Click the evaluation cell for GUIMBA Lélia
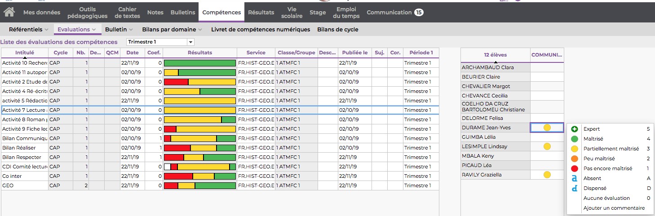This screenshot has height=216, width=655. point(547,137)
